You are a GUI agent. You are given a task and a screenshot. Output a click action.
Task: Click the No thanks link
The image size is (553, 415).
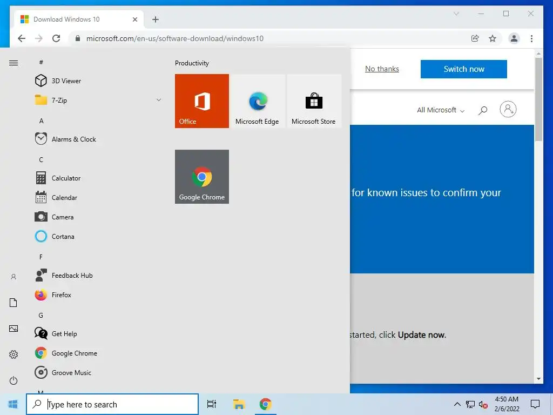pos(382,69)
